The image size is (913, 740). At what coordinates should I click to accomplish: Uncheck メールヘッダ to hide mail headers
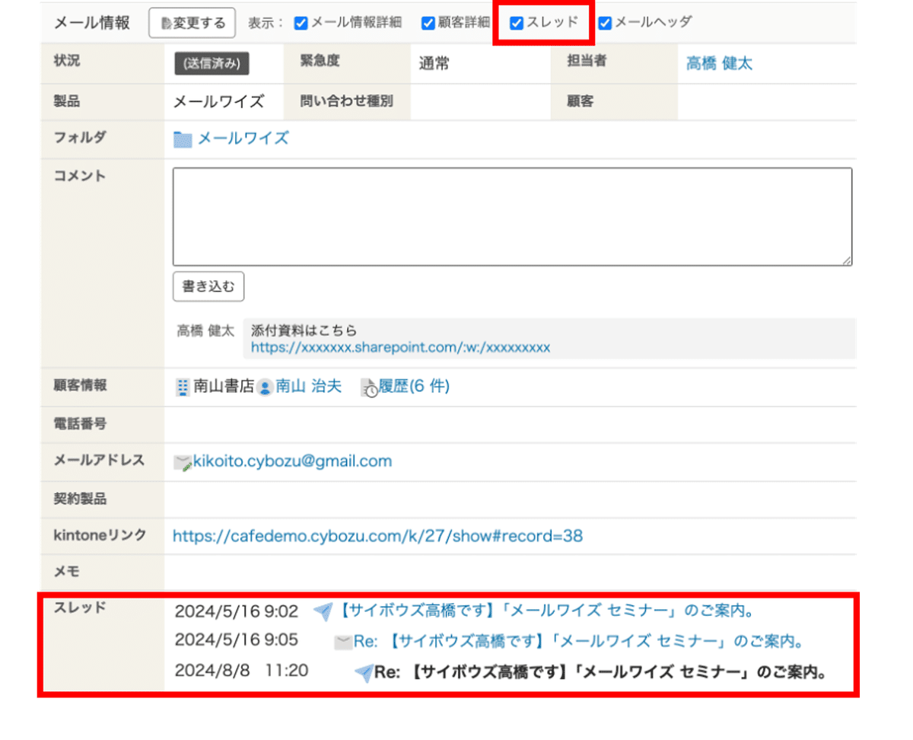pos(603,23)
